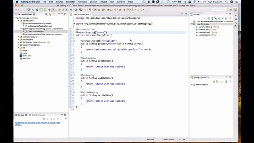Toggle Hide Local Types in Outline toolbar
Viewport: 254px width, 143px height.
226,18
